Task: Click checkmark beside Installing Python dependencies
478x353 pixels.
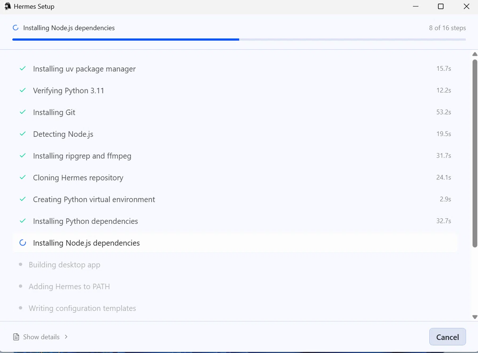Action: click(x=23, y=221)
